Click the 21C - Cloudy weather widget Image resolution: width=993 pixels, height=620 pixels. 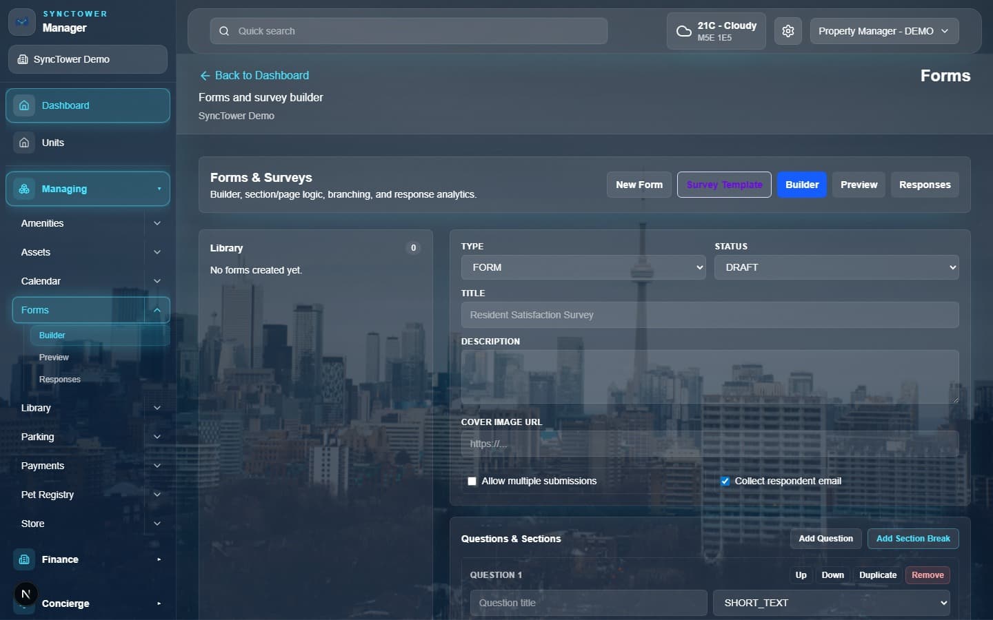tap(716, 31)
